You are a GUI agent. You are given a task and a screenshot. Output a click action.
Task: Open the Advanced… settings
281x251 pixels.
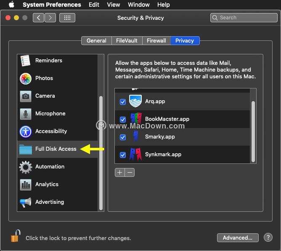point(238,238)
